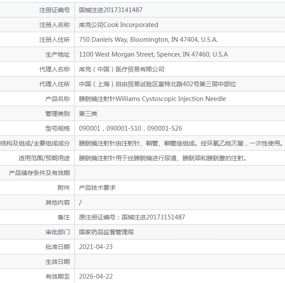Screen dimensions: 285x283
Task: Select the 型号规格 label
Action: pyautogui.click(x=57, y=128)
